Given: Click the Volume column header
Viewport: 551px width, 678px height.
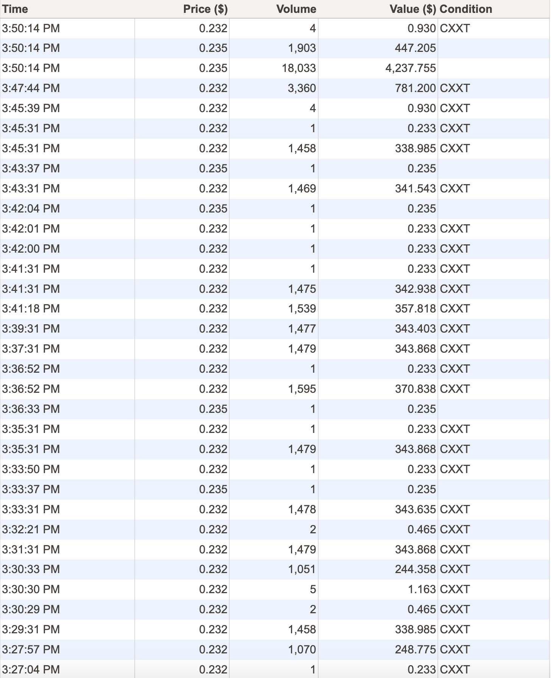Looking at the screenshot, I should tap(296, 9).
